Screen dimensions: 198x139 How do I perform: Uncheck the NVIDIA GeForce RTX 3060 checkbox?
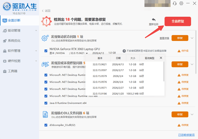tap(46, 51)
